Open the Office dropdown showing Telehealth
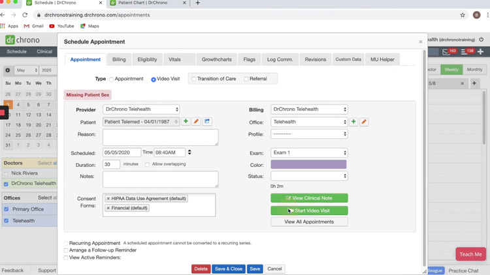 pyautogui.click(x=309, y=122)
